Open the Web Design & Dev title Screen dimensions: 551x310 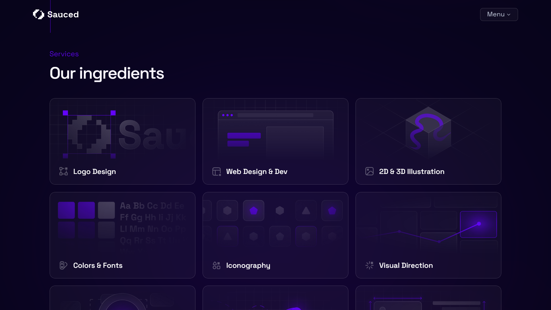pyautogui.click(x=257, y=171)
